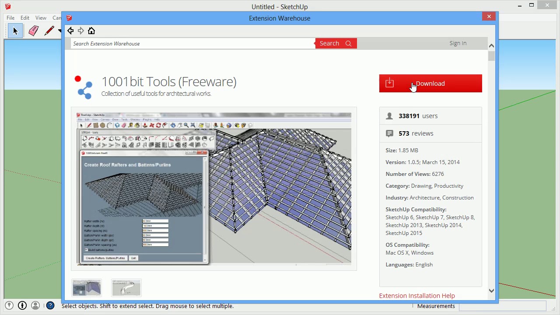This screenshot has height=315, width=560.
Task: Open the Edit menu
Action: click(25, 18)
